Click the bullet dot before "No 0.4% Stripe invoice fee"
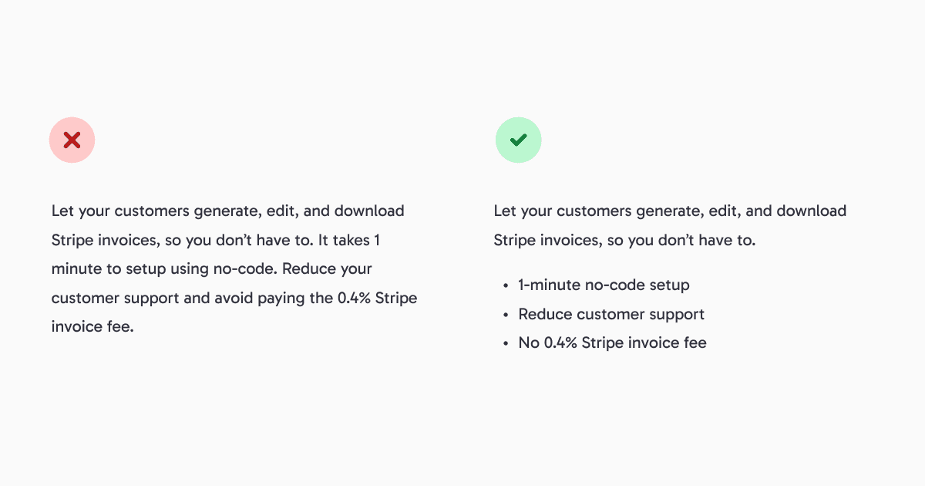The image size is (925, 486). click(506, 343)
